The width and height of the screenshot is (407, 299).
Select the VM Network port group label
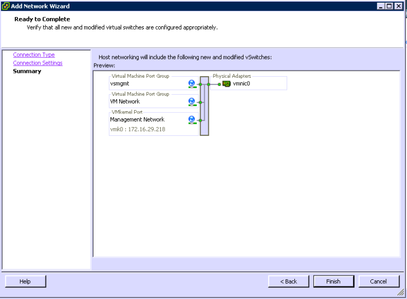(125, 101)
